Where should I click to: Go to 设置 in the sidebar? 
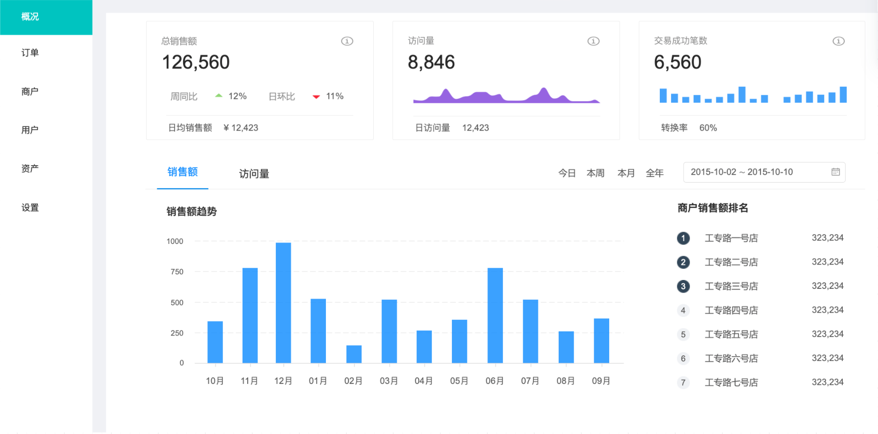pyautogui.click(x=30, y=207)
